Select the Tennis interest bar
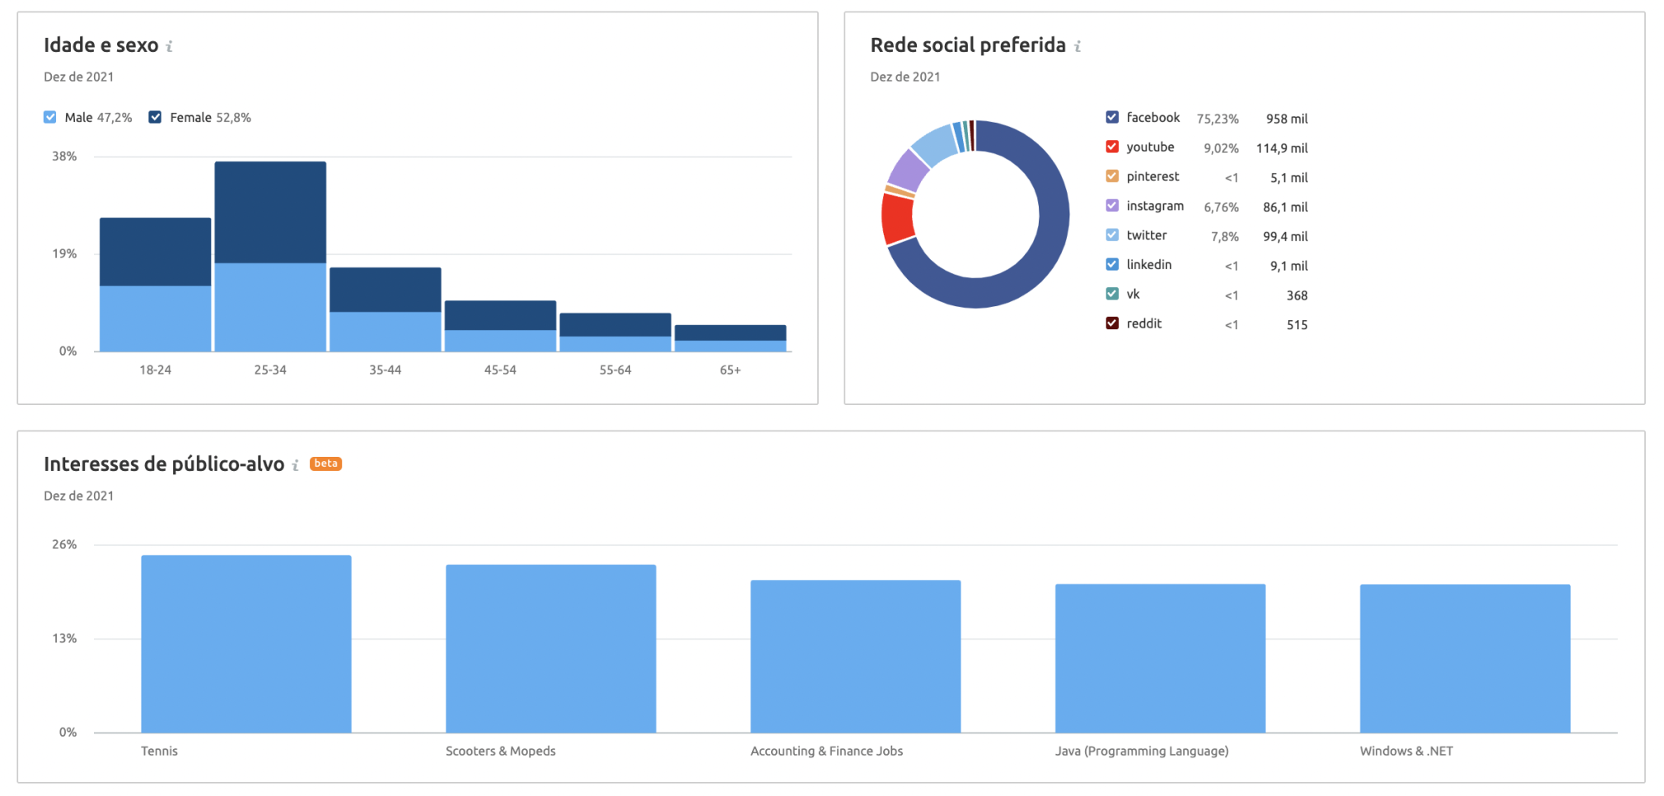Image resolution: width=1664 pixels, height=796 pixels. pyautogui.click(x=245, y=642)
